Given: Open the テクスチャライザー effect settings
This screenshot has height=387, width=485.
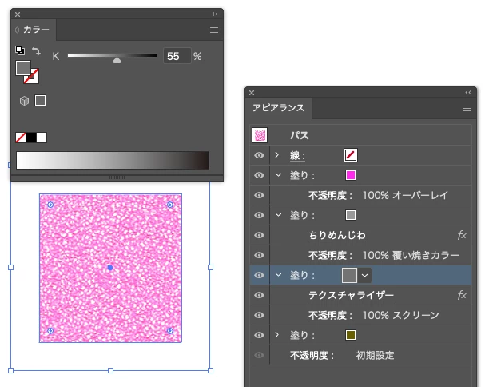Looking at the screenshot, I should pyautogui.click(x=351, y=295).
